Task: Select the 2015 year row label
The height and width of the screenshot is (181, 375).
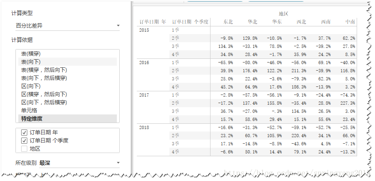Action: point(144,30)
